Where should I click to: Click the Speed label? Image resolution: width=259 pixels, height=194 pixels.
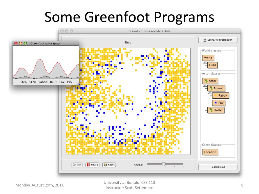(138, 165)
